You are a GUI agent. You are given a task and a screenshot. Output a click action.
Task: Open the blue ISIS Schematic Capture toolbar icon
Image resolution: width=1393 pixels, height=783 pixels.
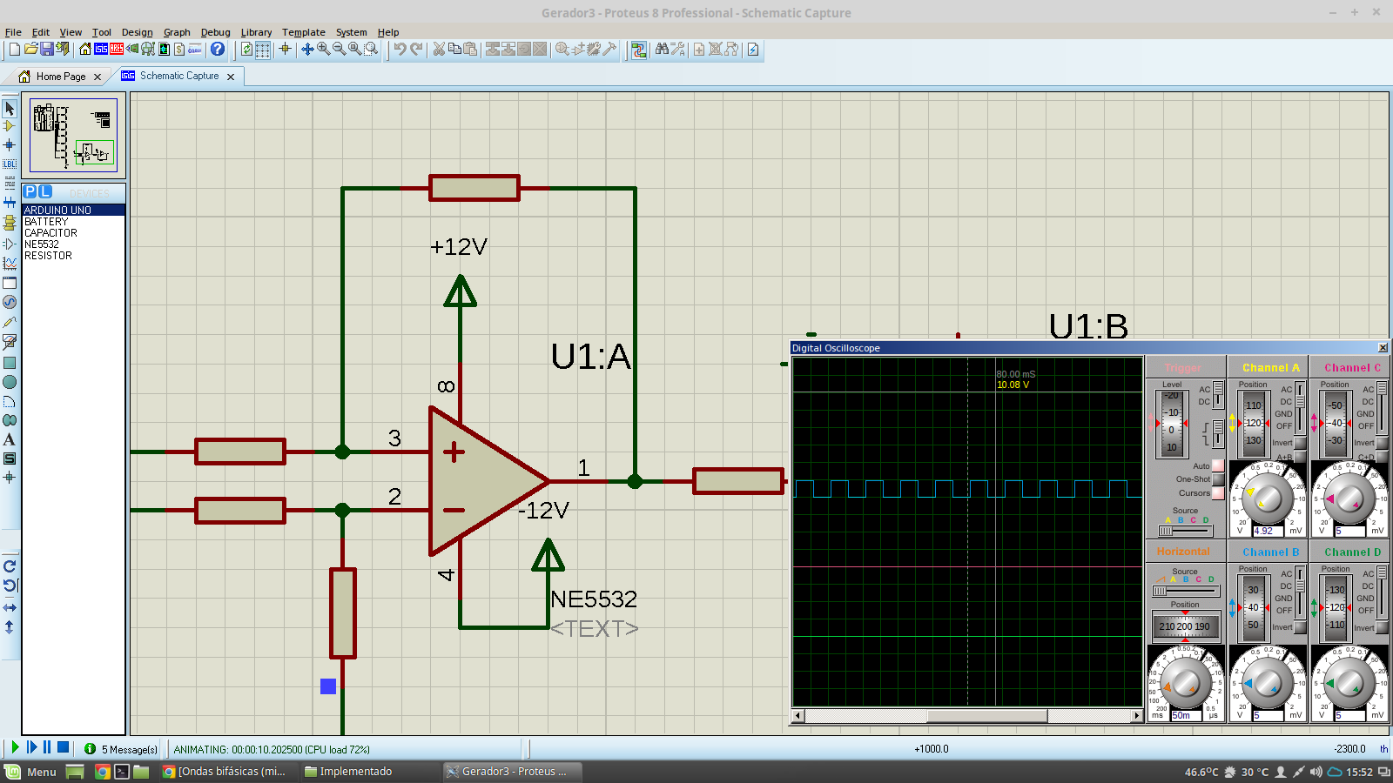[101, 50]
